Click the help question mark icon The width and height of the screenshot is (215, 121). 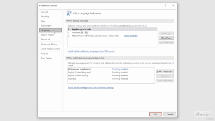point(166,5)
